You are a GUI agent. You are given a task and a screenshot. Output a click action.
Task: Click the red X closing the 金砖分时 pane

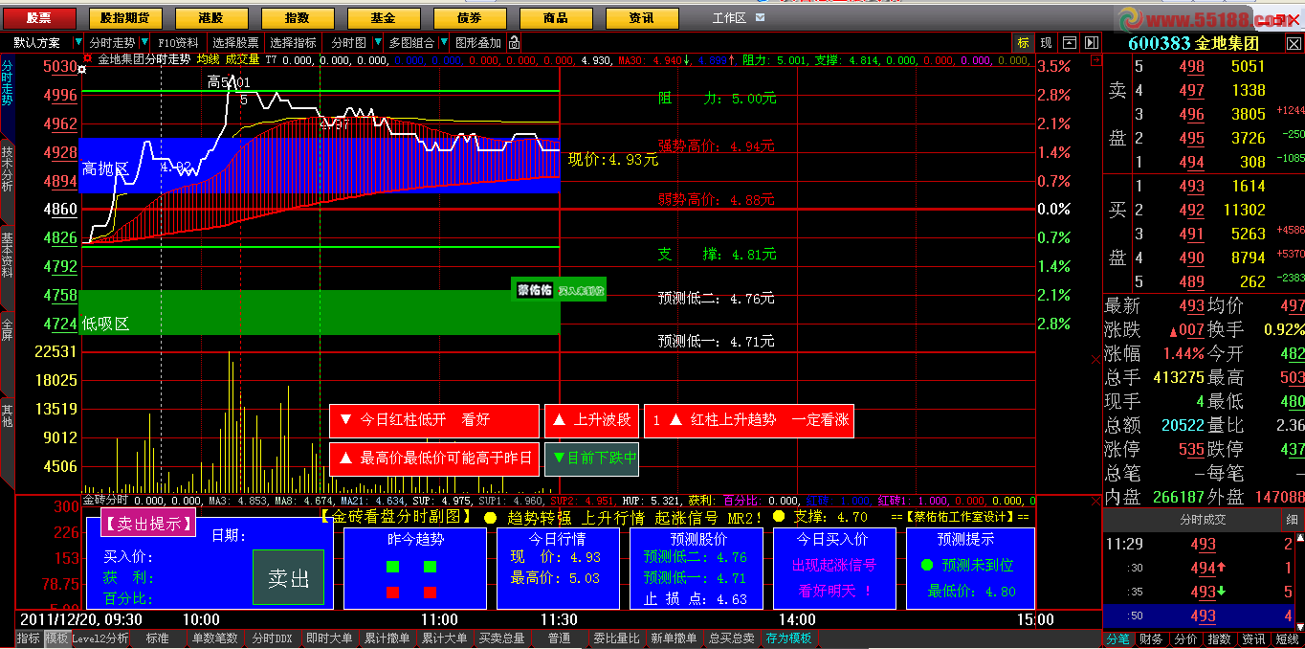pos(1096,501)
